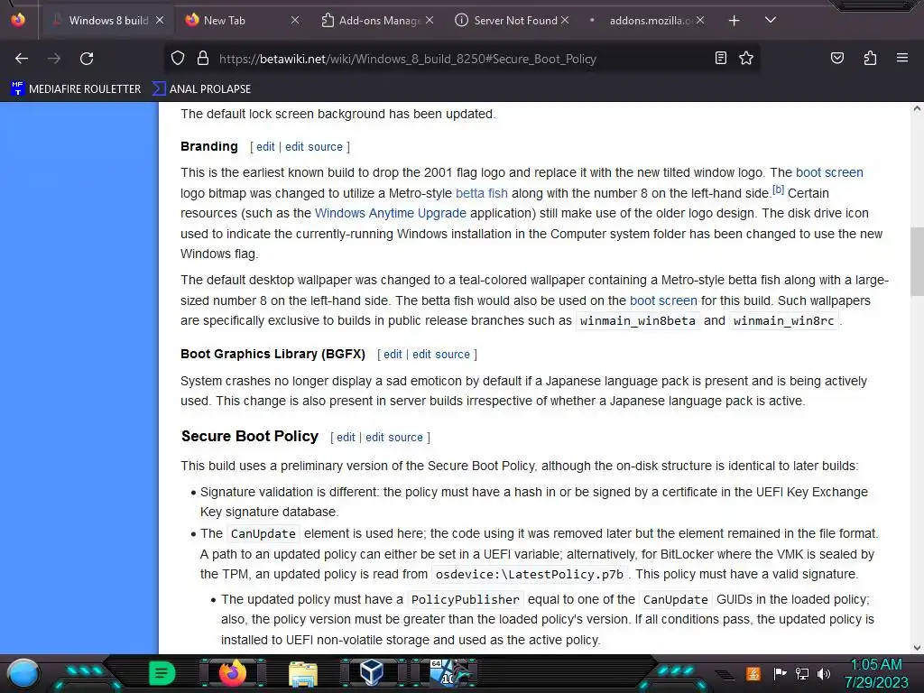Follow the boot screen link in the wallpaper paragraph

click(x=663, y=300)
